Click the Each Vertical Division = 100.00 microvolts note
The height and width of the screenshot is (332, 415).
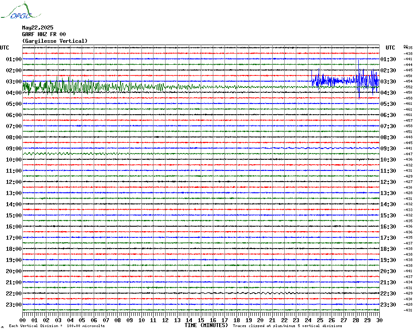[x=57, y=326]
